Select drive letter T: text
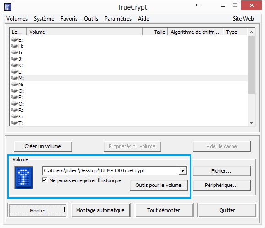The width and height of the screenshot is (265, 228). [x=21, y=123]
